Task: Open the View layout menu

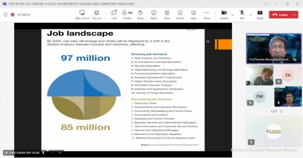Action: click(167, 14)
